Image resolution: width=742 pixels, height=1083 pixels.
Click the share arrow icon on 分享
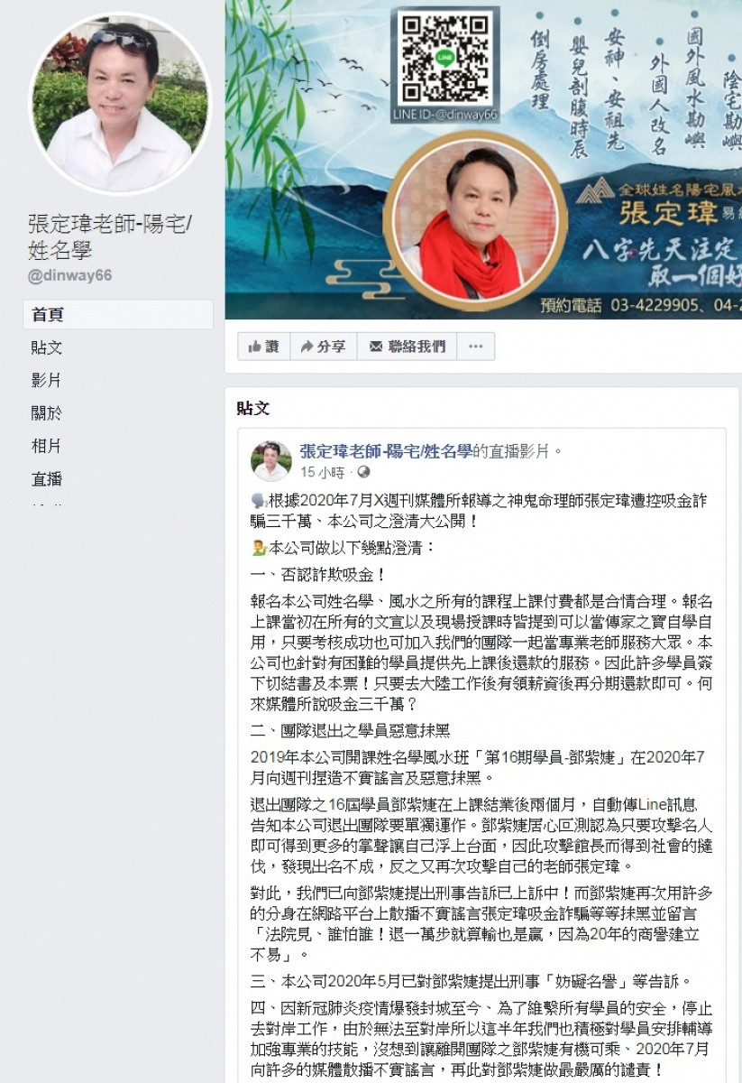coord(307,347)
